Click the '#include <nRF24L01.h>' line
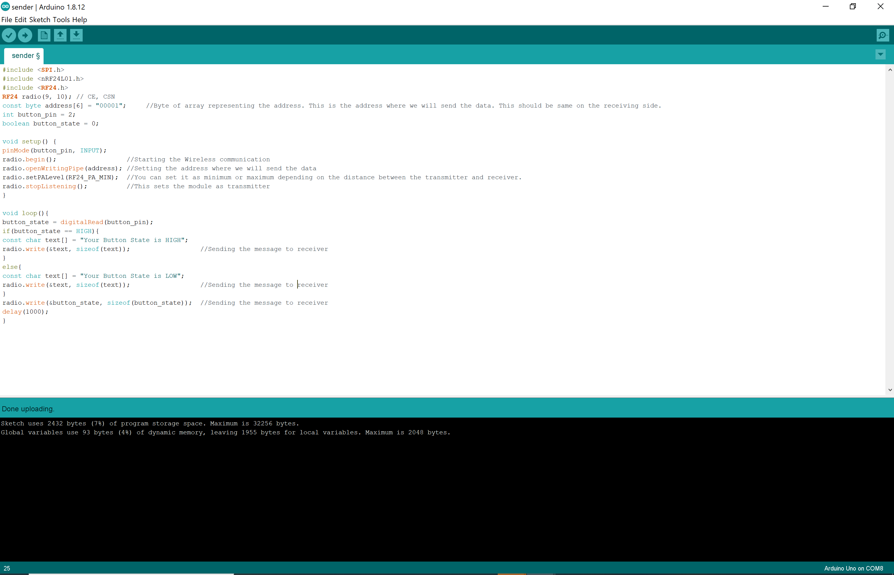Viewport: 894px width, 575px height. click(x=43, y=79)
